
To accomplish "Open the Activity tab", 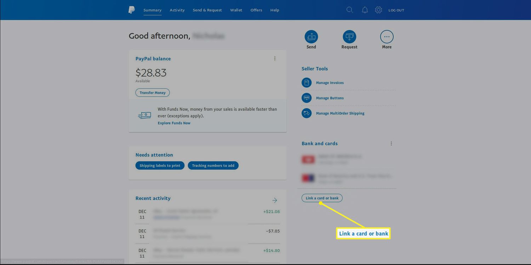I will coord(177,10).
